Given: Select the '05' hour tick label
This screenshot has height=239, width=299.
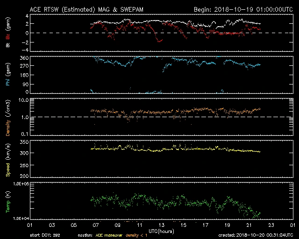Looking at the screenshot, I should tap(74, 225).
